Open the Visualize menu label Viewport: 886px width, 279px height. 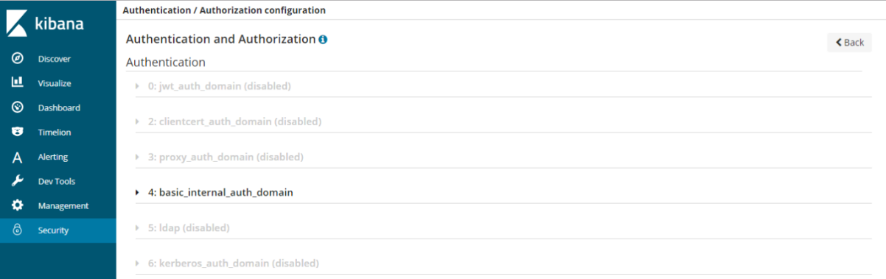pos(55,83)
